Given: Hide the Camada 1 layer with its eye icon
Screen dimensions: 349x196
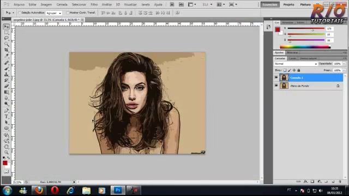Looking at the screenshot, I should [x=276, y=77].
